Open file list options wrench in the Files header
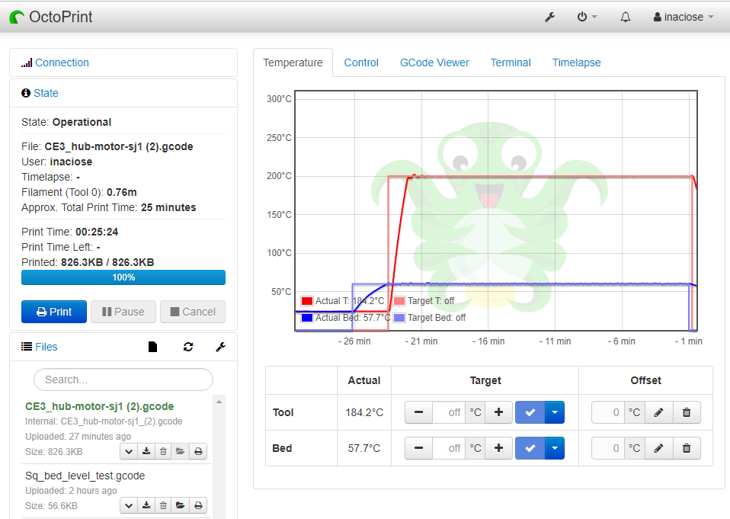The height and width of the screenshot is (519, 730). pyautogui.click(x=221, y=347)
